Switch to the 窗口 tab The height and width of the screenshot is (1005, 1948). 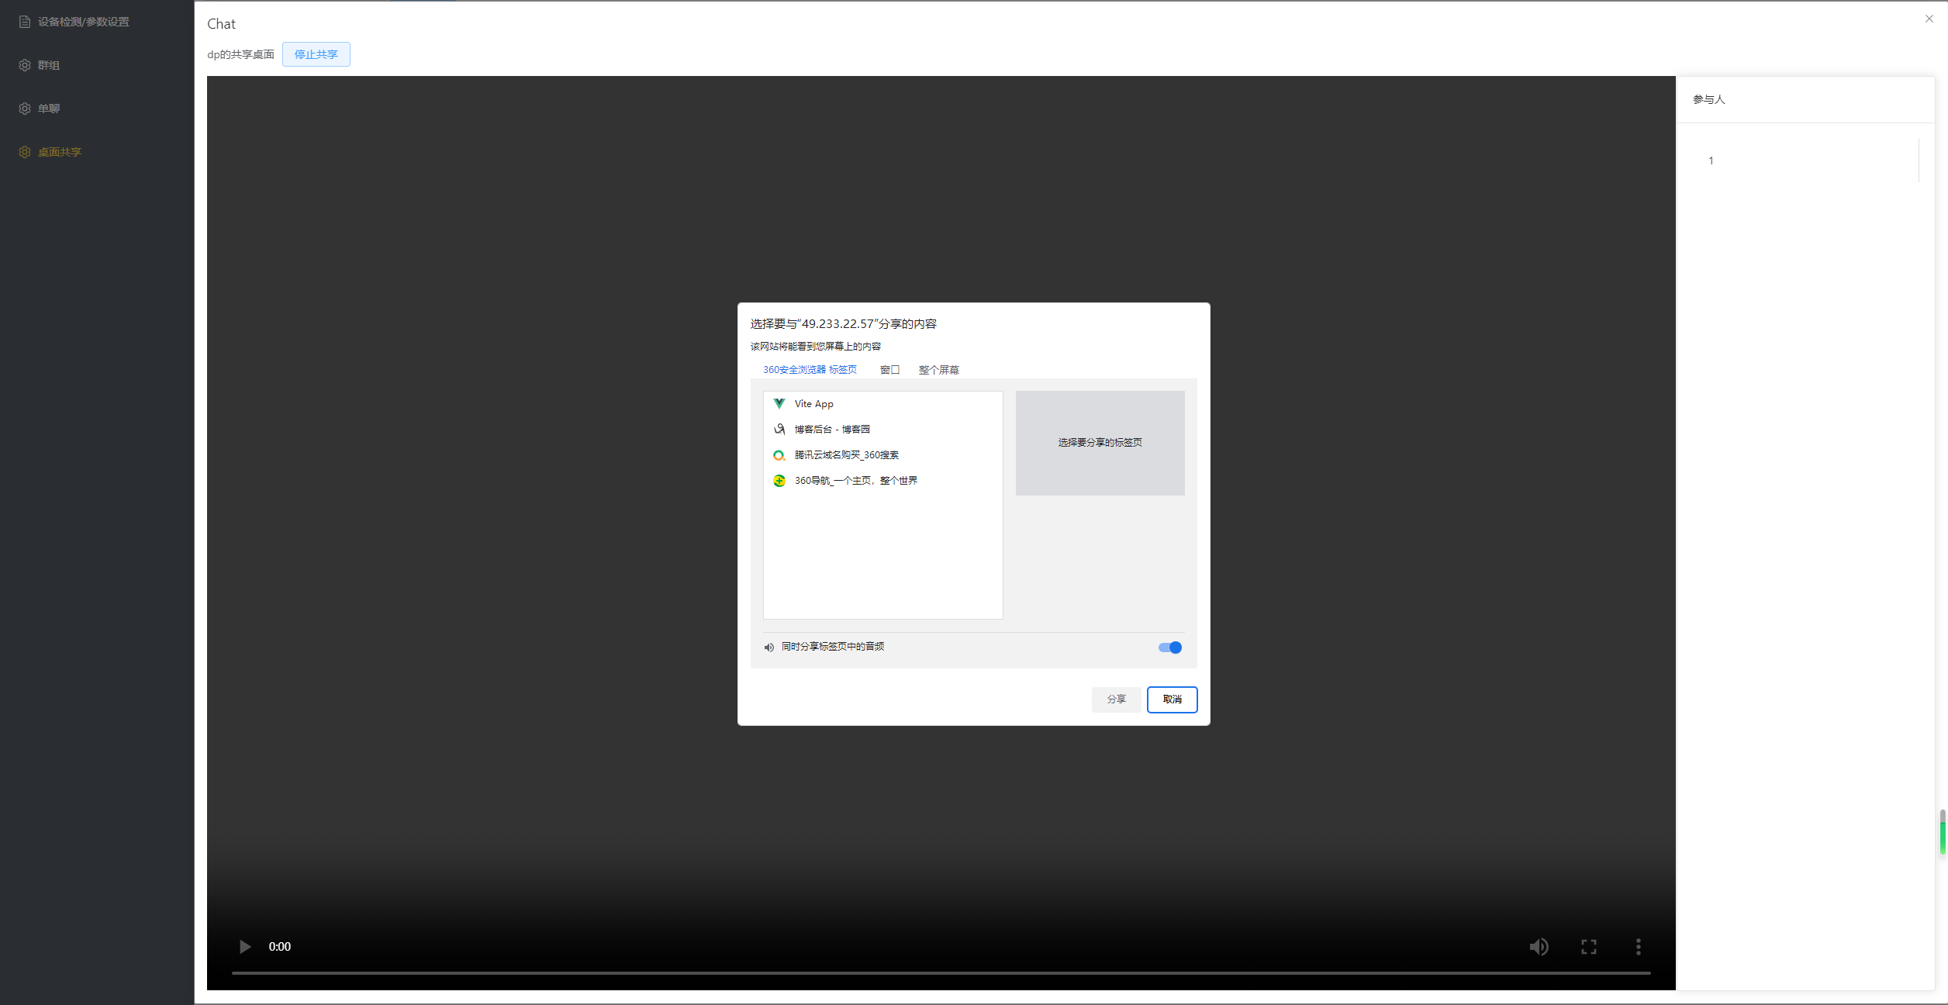point(889,370)
